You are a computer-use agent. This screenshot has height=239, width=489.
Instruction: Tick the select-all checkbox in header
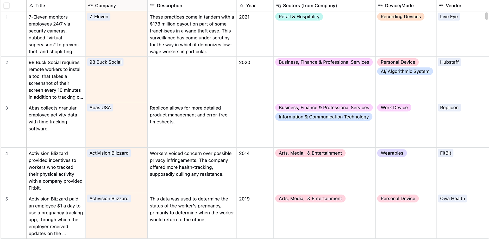coord(7,6)
